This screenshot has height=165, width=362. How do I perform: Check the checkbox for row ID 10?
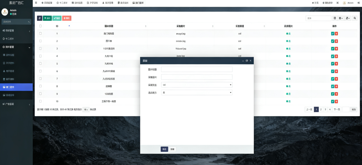pos(40,101)
